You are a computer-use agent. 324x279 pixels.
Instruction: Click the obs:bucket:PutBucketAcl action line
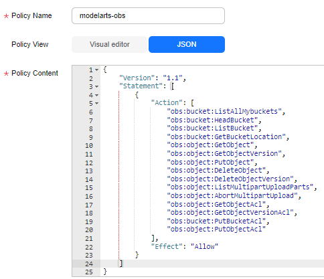pyautogui.click(x=216, y=221)
